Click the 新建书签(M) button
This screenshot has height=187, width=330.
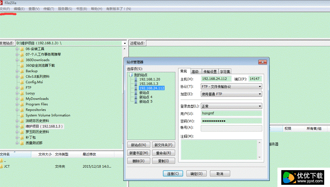click(x=139, y=153)
